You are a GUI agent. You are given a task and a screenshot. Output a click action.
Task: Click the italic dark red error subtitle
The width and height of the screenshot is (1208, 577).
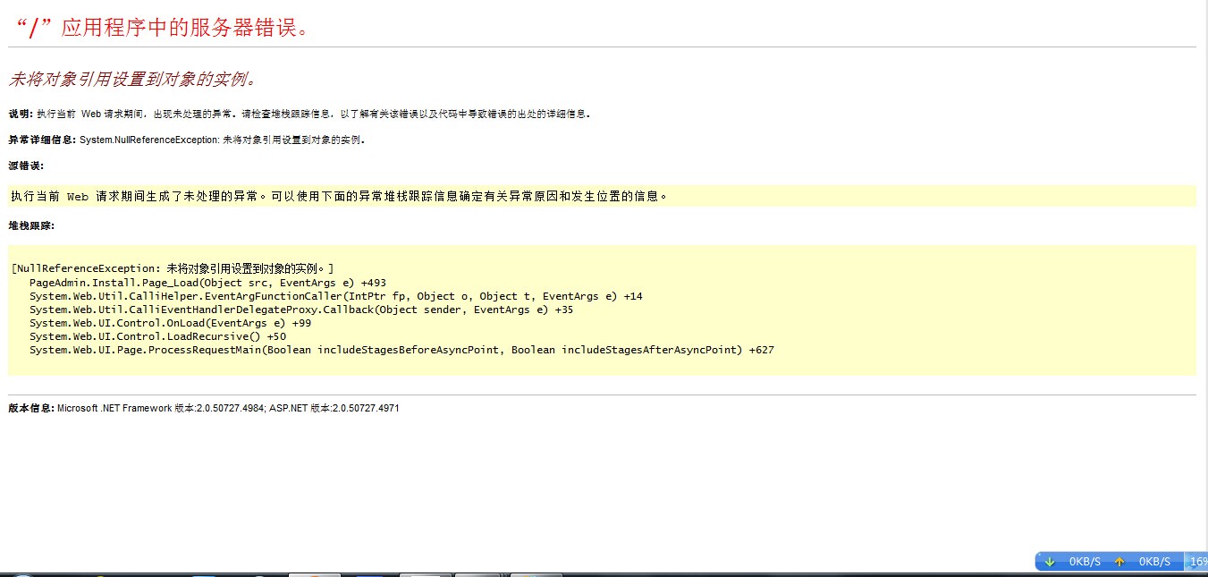[x=134, y=79]
